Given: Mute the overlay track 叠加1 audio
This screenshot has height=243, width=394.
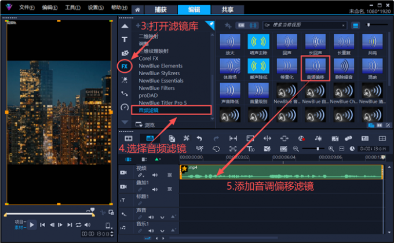Looking at the screenshot, I should pos(155,189).
